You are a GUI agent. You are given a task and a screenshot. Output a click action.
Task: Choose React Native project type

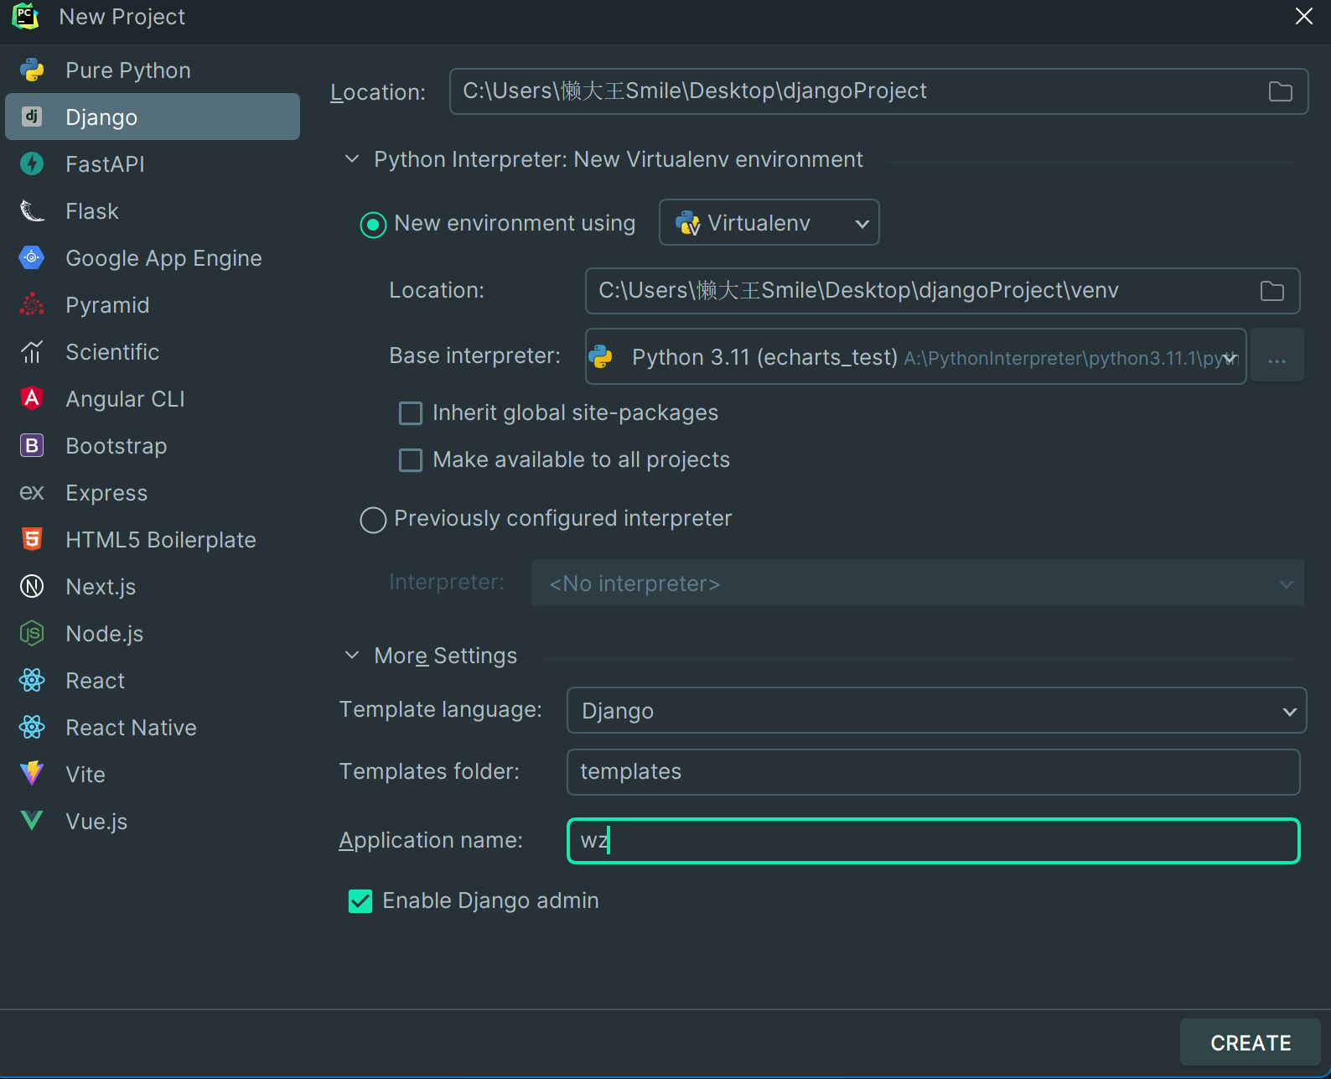click(x=131, y=728)
